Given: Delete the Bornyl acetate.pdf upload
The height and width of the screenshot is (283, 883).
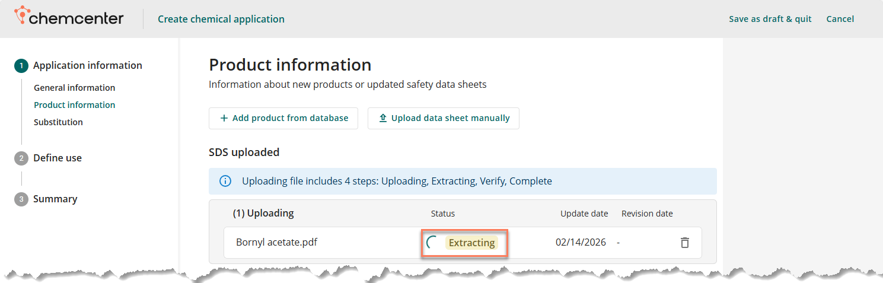Looking at the screenshot, I should click(x=685, y=243).
